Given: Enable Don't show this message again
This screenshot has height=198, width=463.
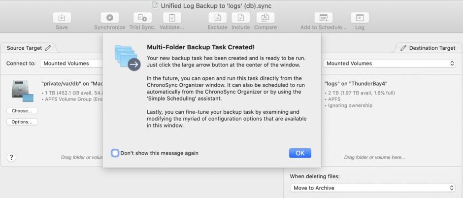Looking at the screenshot, I should click(115, 153).
